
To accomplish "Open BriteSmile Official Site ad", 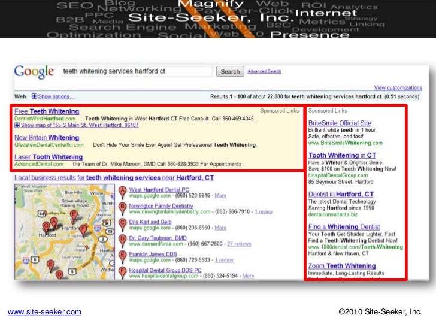I will click(x=340, y=123).
